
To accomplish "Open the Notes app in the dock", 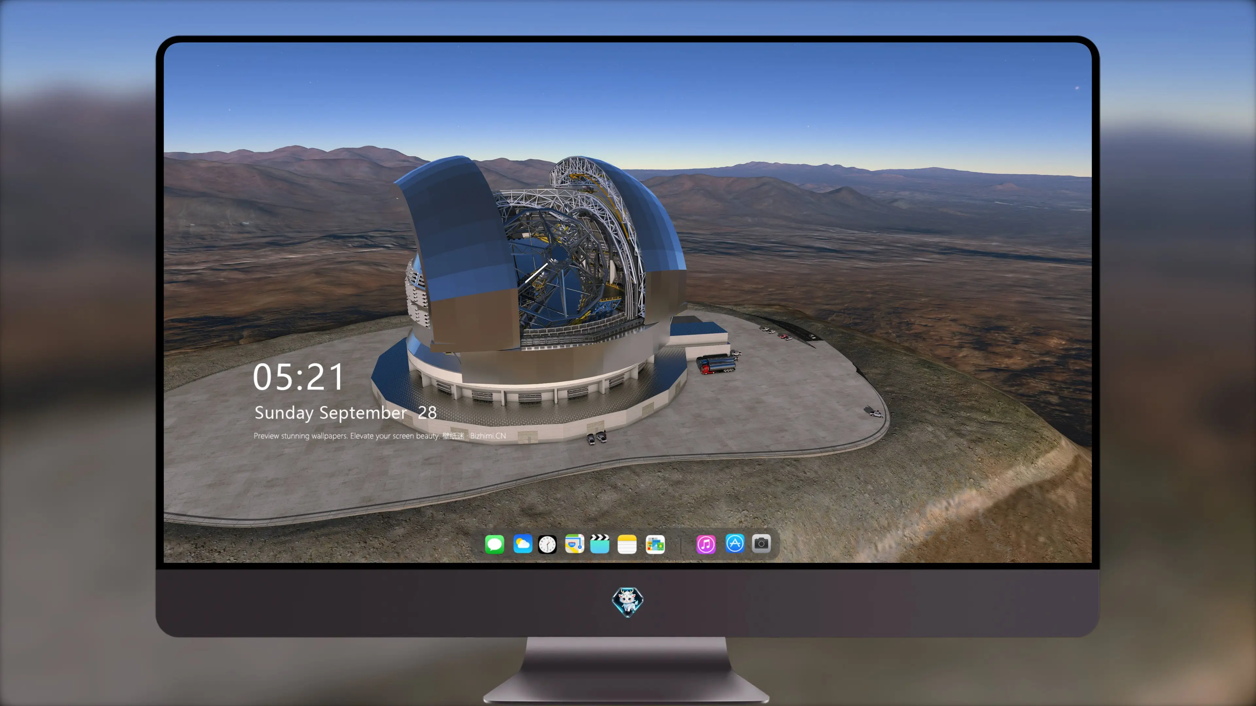I will pos(627,544).
